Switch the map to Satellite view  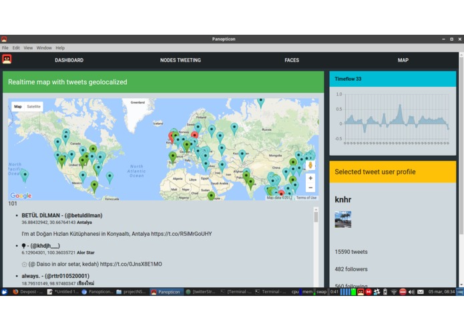point(33,106)
